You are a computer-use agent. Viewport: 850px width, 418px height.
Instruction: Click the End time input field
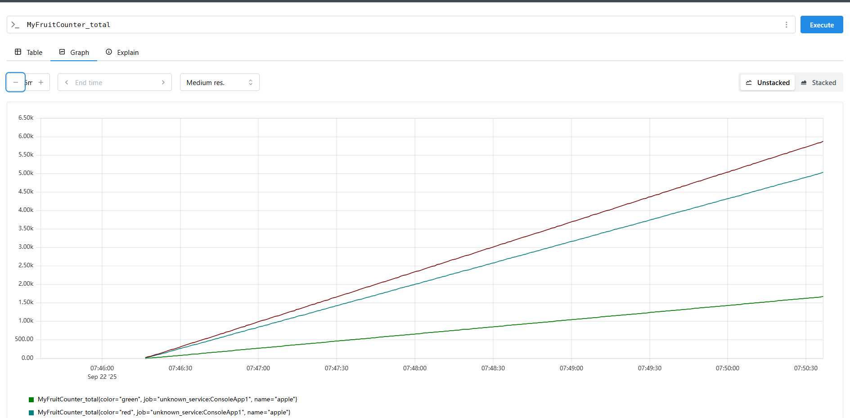115,82
